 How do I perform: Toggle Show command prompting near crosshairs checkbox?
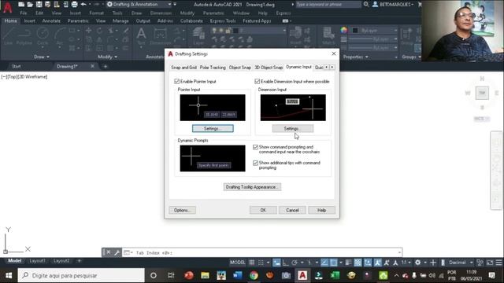pyautogui.click(x=255, y=147)
